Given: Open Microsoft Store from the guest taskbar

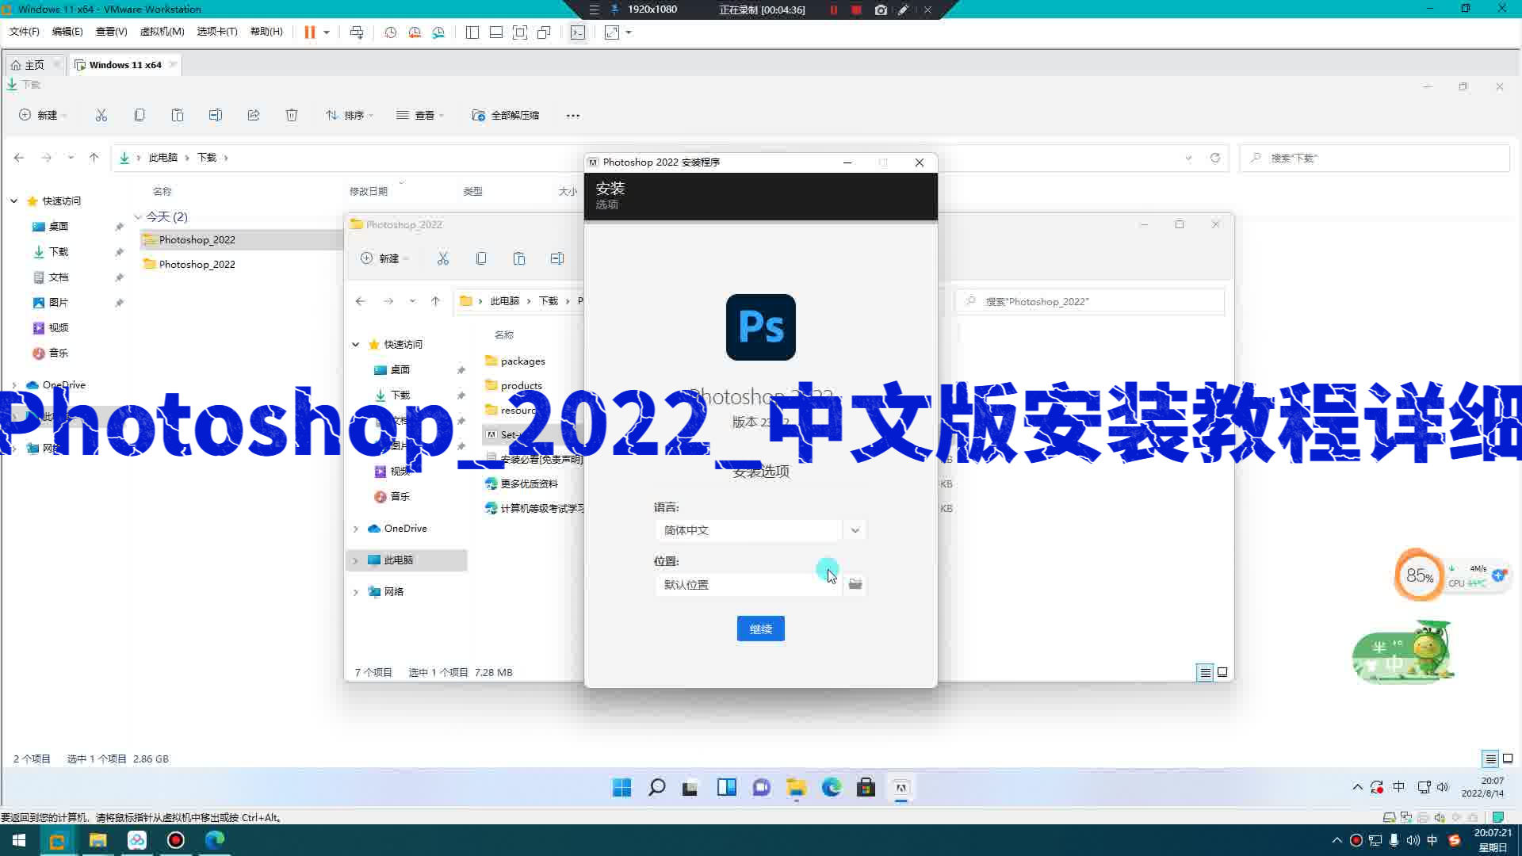Looking at the screenshot, I should tap(866, 788).
